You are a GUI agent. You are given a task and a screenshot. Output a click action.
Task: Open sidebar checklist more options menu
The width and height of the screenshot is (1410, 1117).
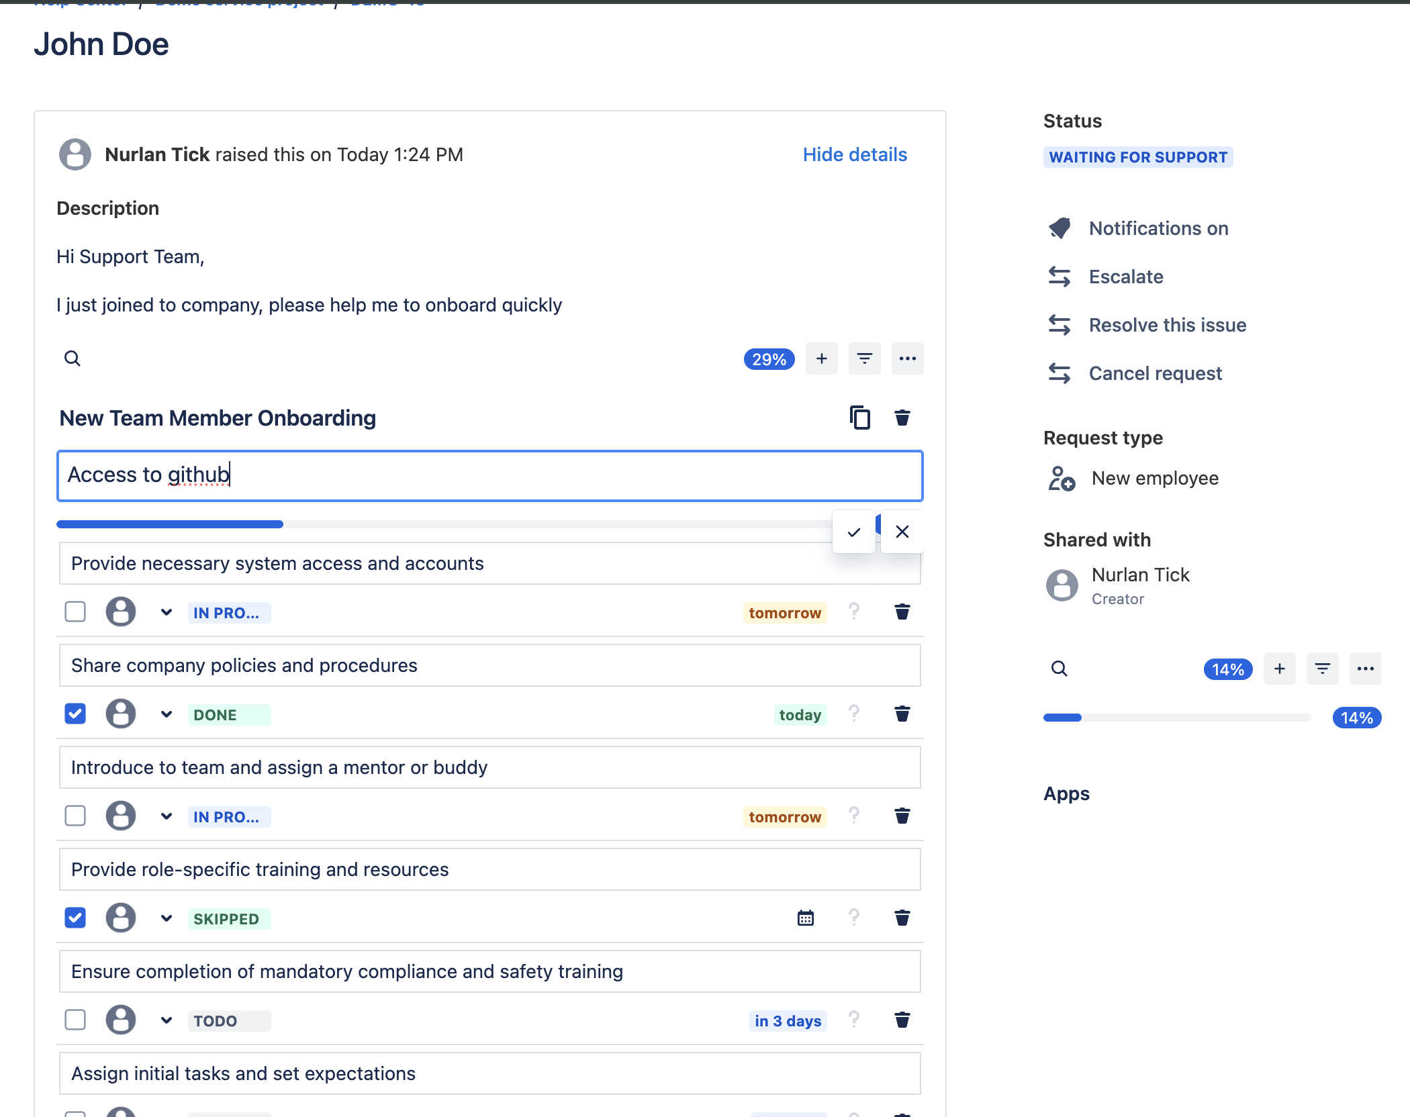(1366, 669)
